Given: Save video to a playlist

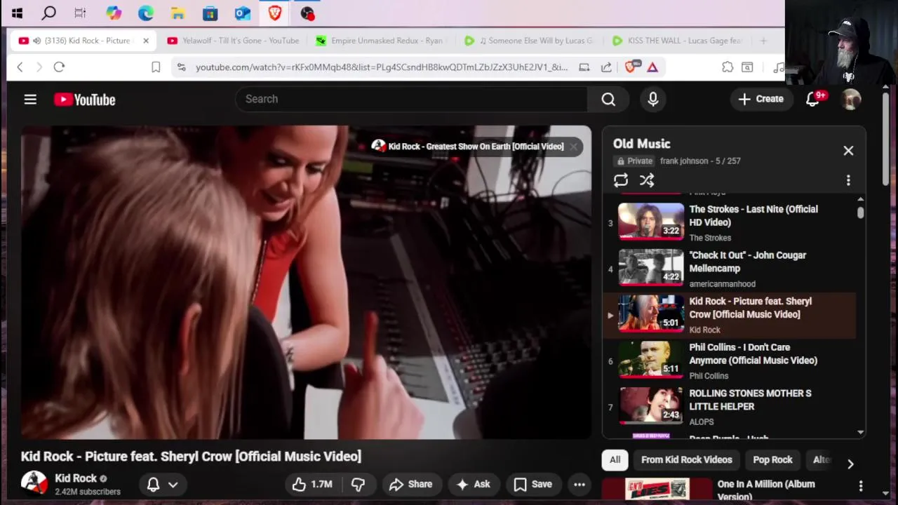Looking at the screenshot, I should tap(533, 484).
